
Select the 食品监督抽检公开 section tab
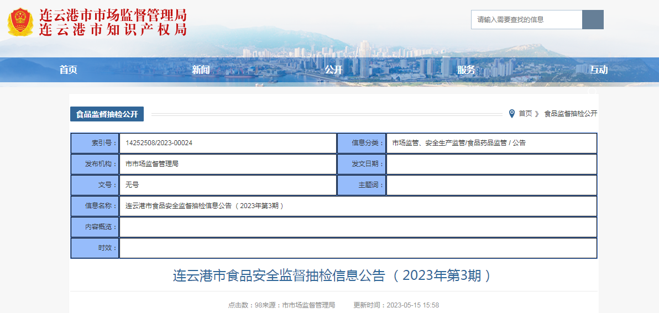107,114
